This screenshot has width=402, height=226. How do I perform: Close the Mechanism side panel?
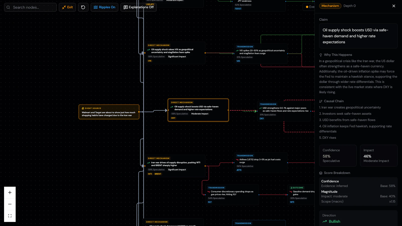394,6
